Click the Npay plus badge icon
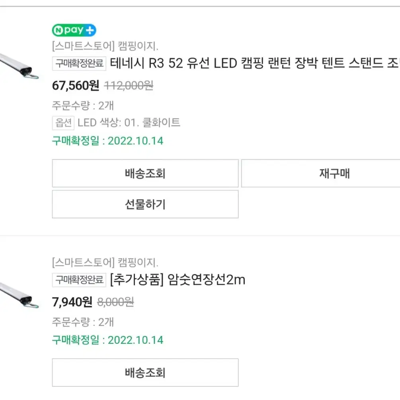The height and width of the screenshot is (400, 400). (74, 30)
